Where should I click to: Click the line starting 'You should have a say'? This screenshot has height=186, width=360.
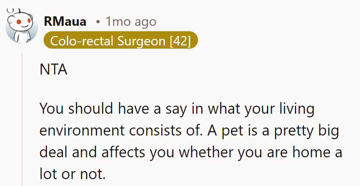click(177, 109)
